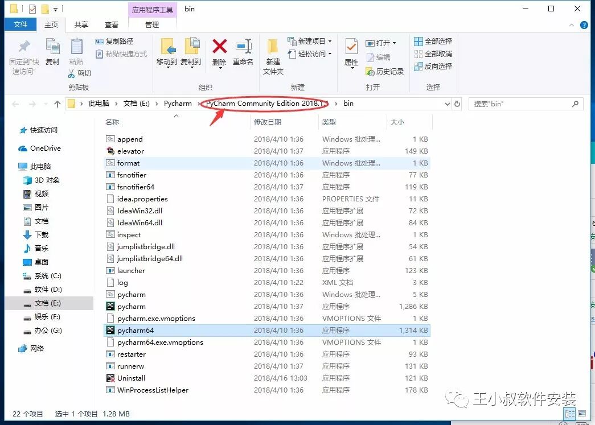The height and width of the screenshot is (425, 595).
Task: Click This PC in the address bar
Action: click(99, 104)
